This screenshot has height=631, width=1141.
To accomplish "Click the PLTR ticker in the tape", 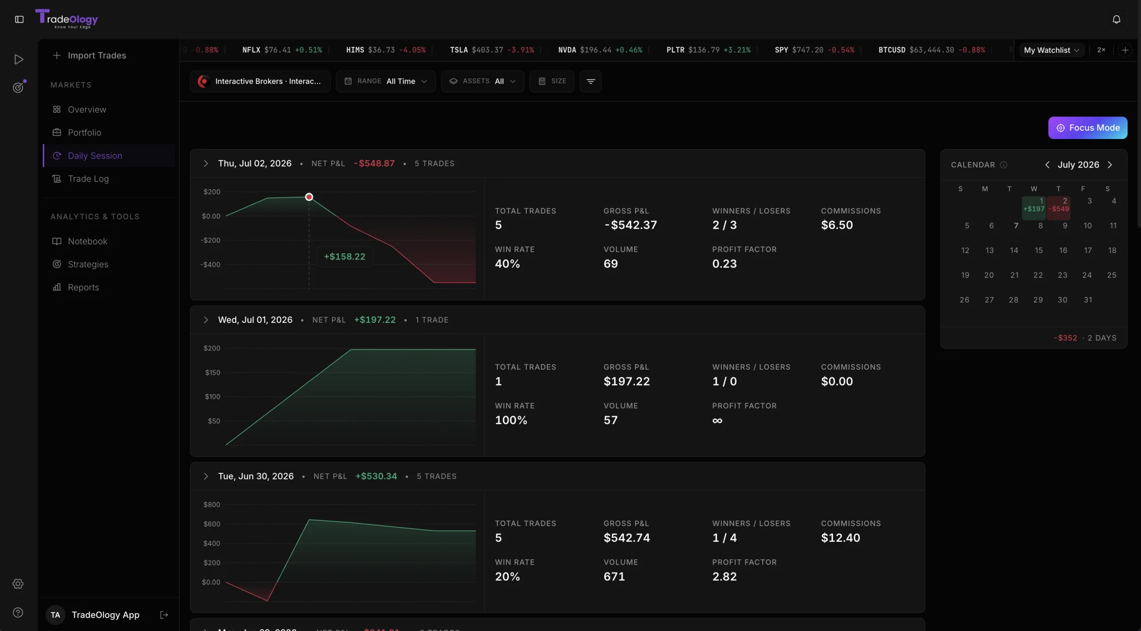I will [x=709, y=50].
